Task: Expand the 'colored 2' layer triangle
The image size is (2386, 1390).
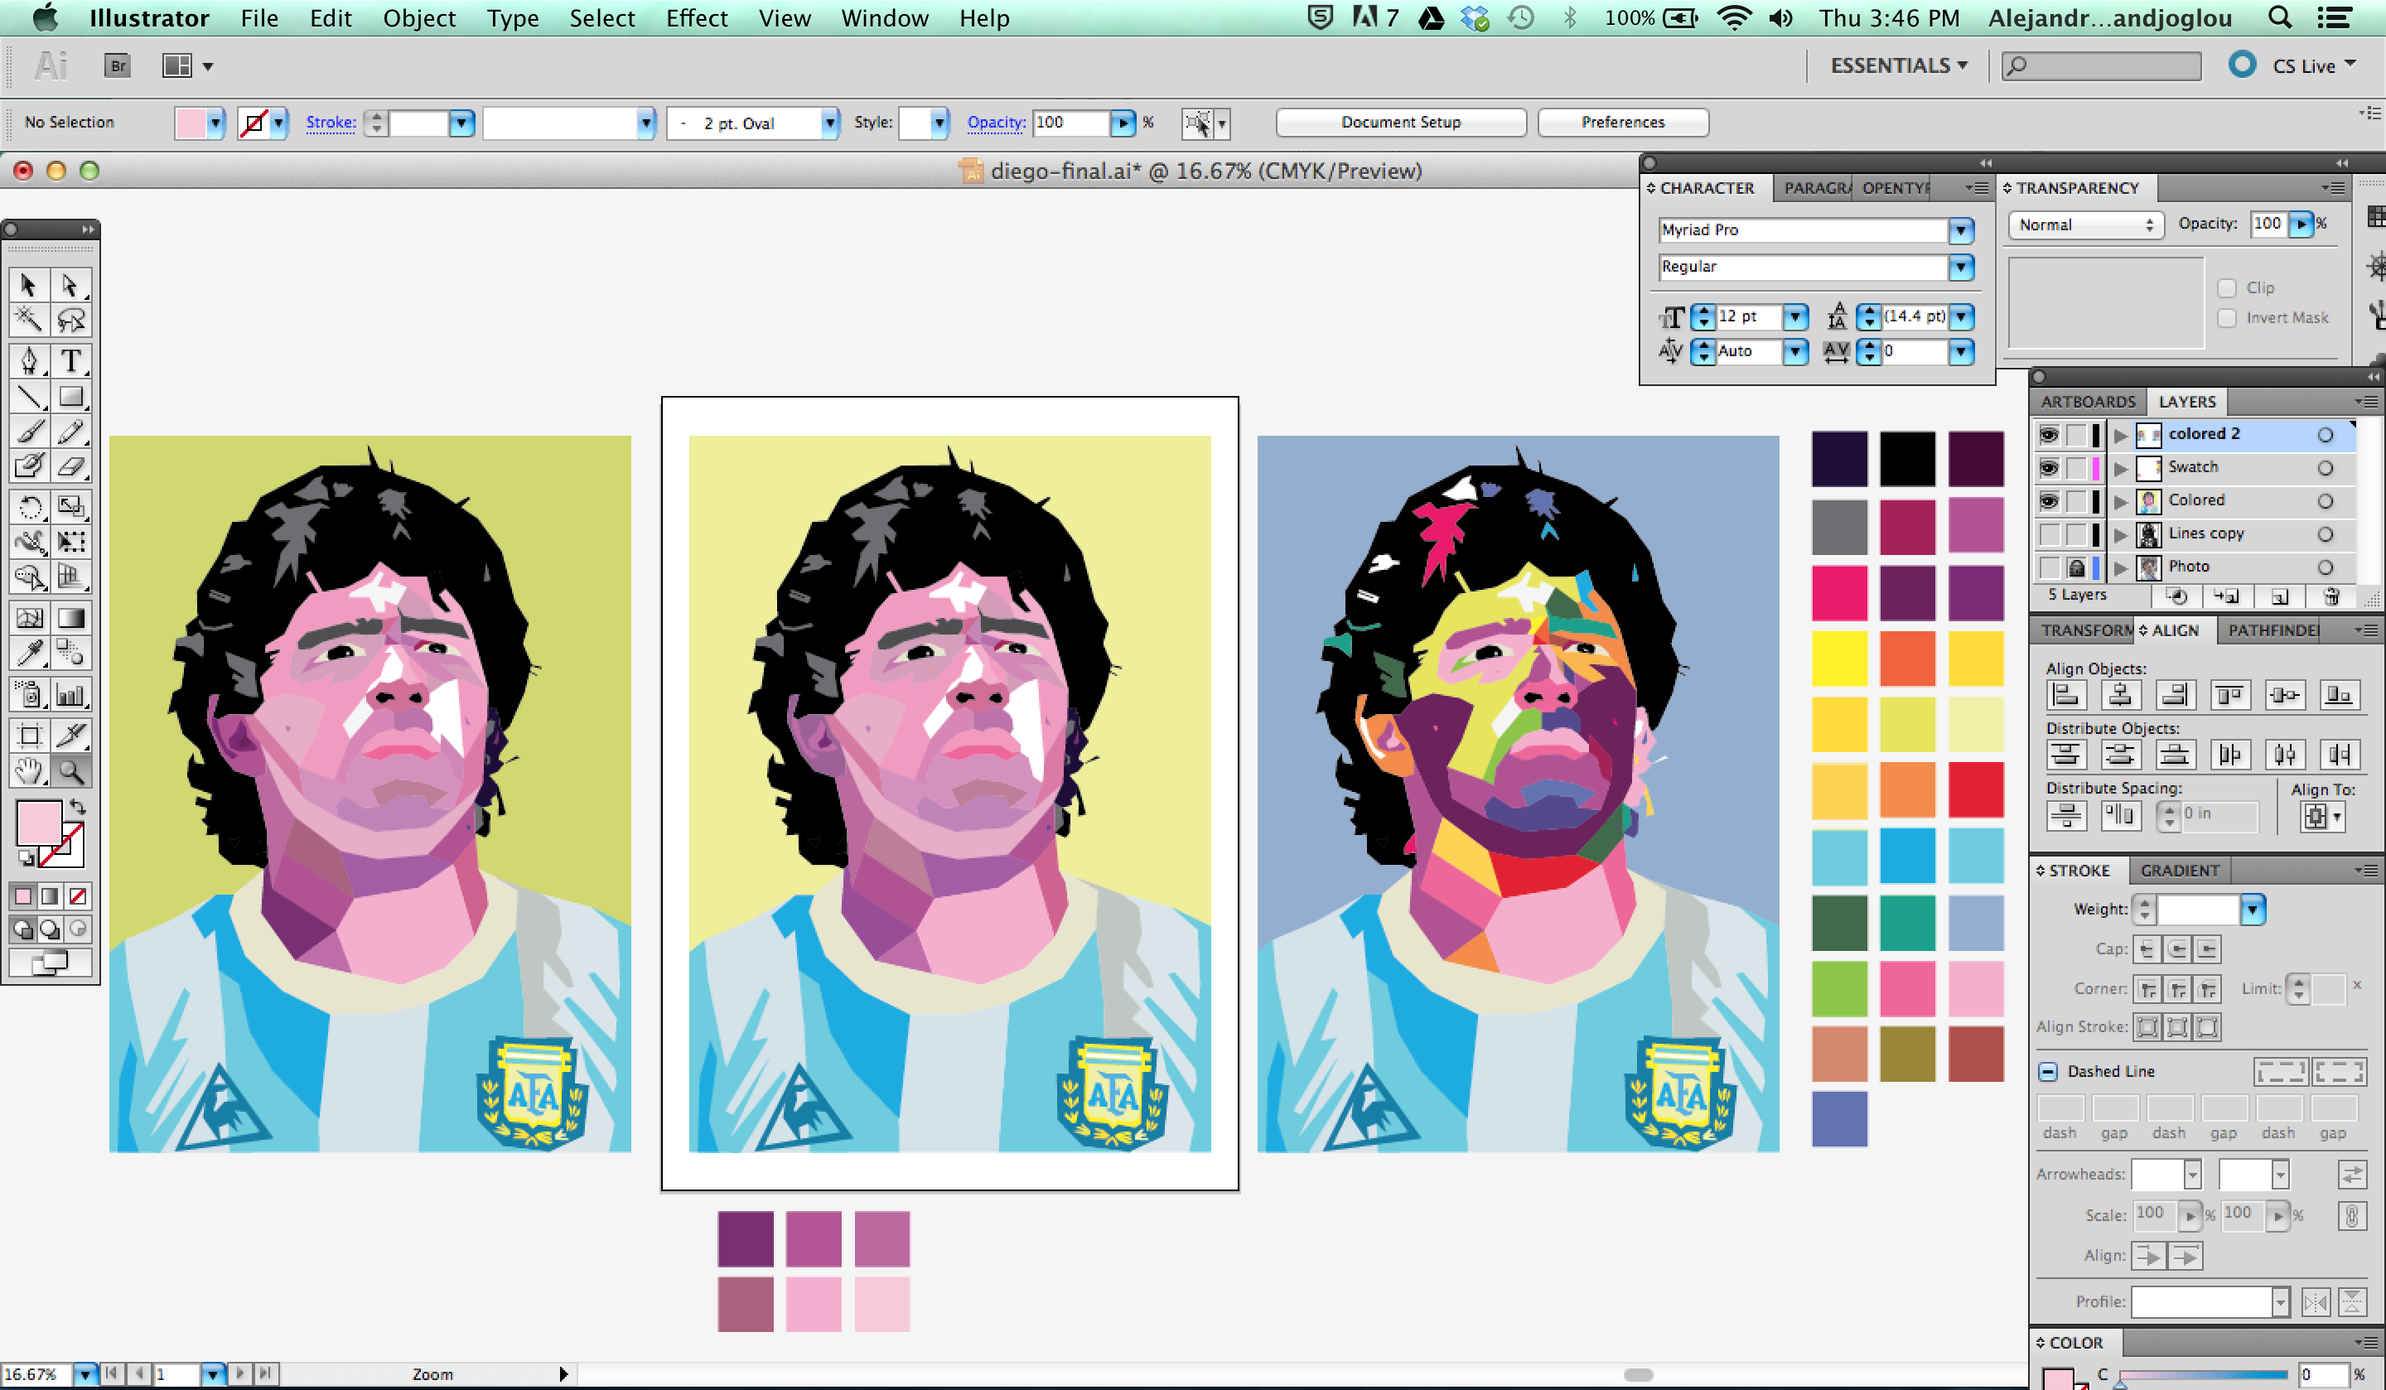Action: coord(2121,435)
